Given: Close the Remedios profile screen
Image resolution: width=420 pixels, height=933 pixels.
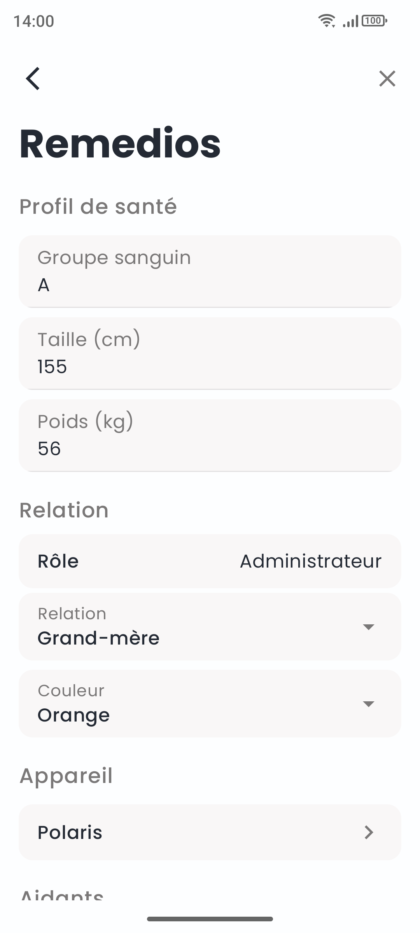Looking at the screenshot, I should 387,79.
